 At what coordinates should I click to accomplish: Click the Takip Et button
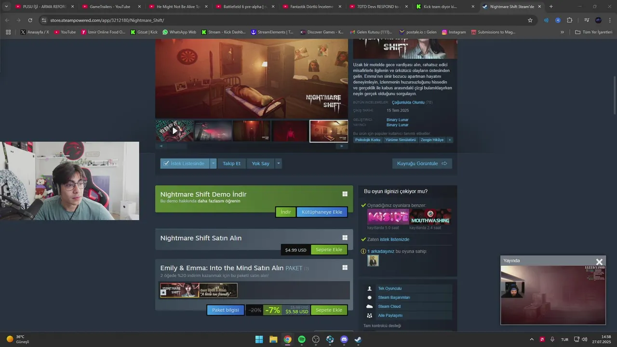231,163
